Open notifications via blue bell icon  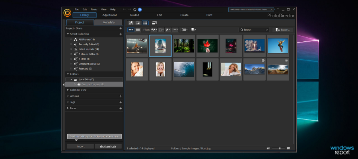[140, 10]
